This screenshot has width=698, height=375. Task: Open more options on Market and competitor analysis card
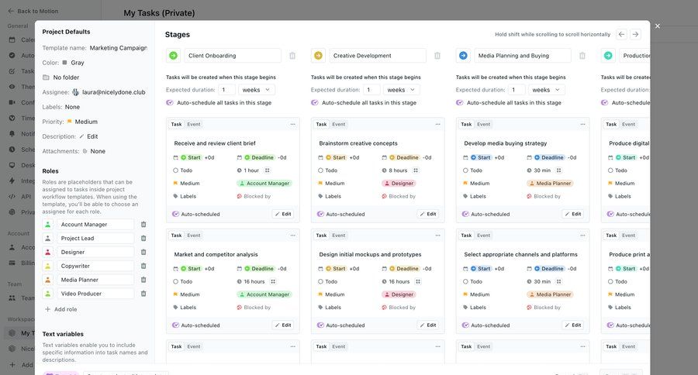tap(293, 236)
